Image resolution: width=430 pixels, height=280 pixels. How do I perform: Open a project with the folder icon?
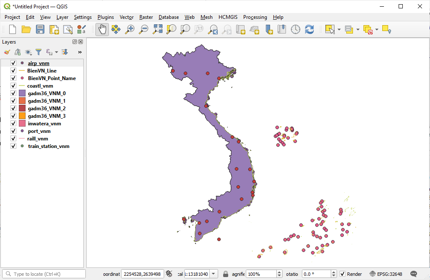26,29
